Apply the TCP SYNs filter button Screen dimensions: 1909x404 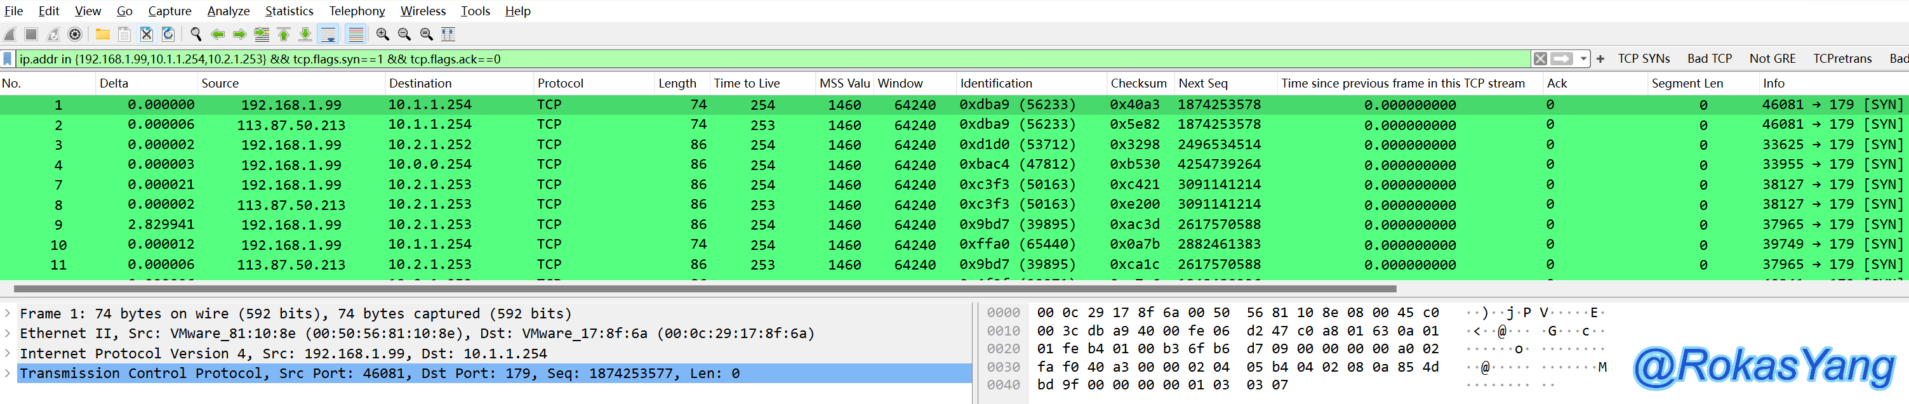tap(1643, 59)
